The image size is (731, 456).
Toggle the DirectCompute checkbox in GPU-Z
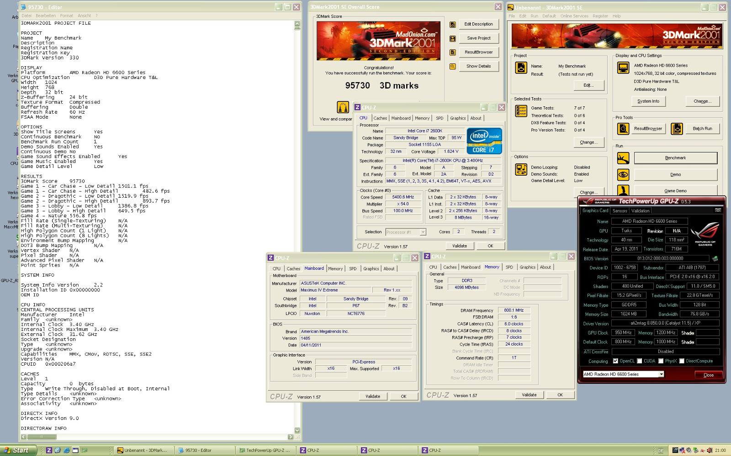682,361
